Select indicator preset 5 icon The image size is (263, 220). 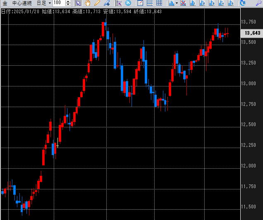click(x=231, y=3)
